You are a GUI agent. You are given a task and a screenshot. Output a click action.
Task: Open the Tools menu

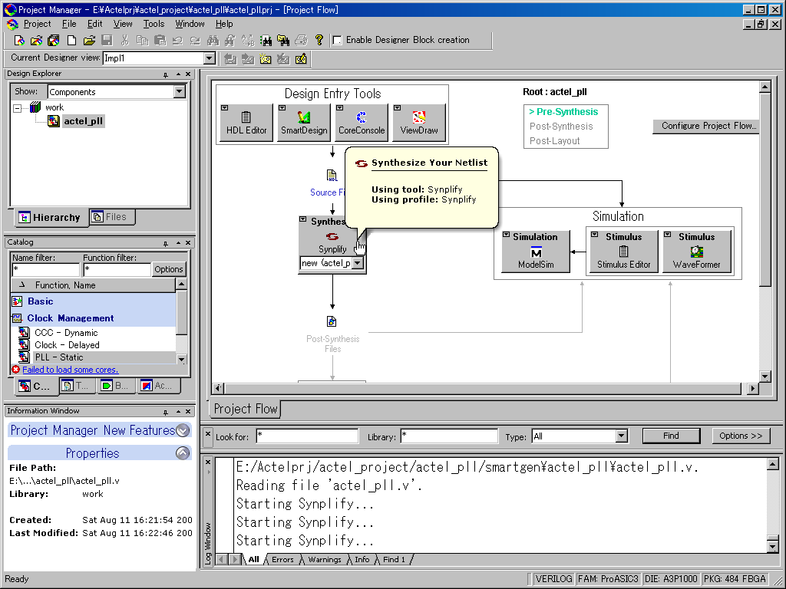point(154,24)
